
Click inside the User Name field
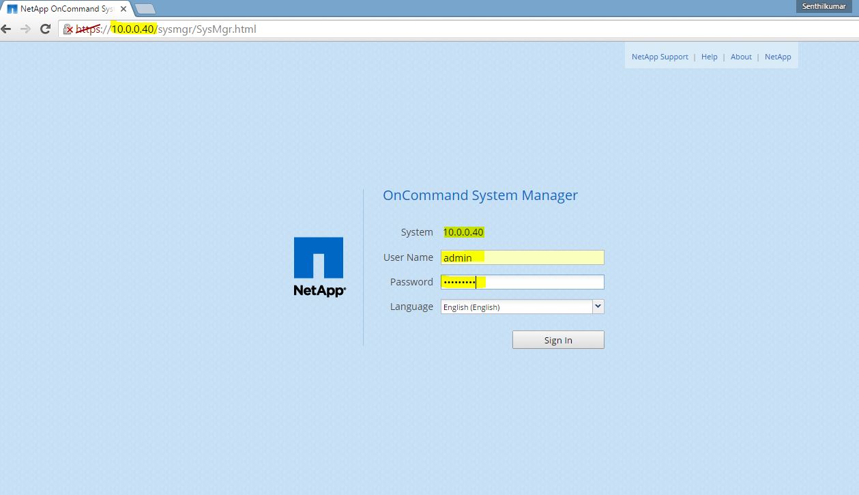point(522,257)
